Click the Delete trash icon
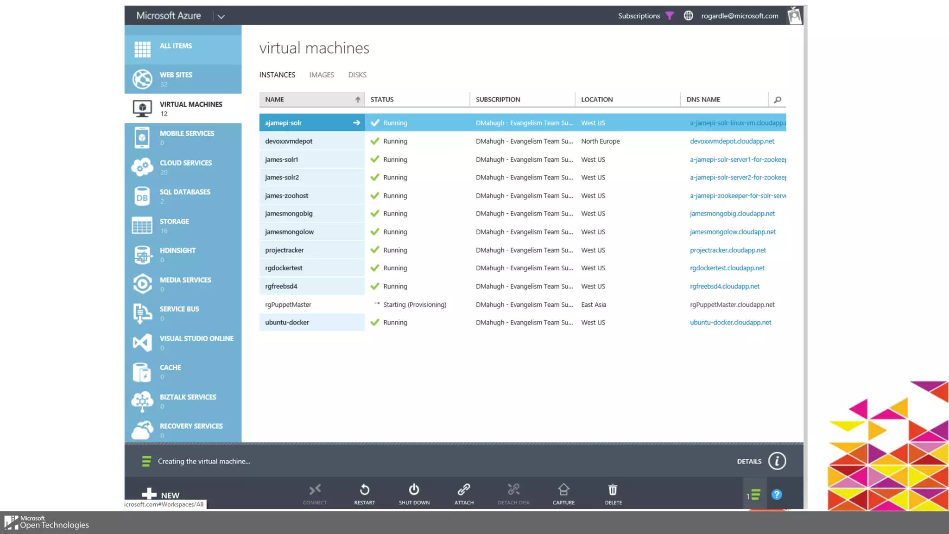 coord(613,490)
